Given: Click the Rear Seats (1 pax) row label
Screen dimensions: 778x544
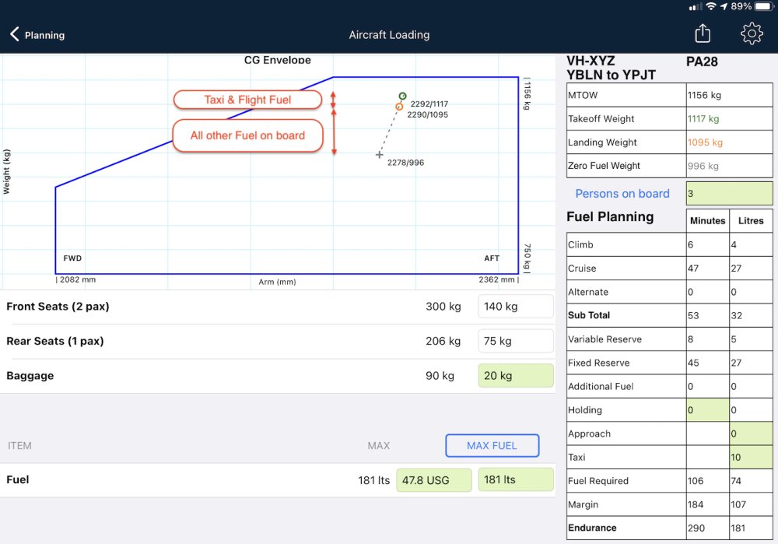Looking at the screenshot, I should [x=55, y=342].
